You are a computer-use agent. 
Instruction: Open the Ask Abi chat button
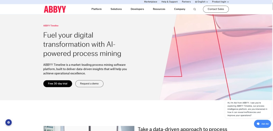coord(262,124)
